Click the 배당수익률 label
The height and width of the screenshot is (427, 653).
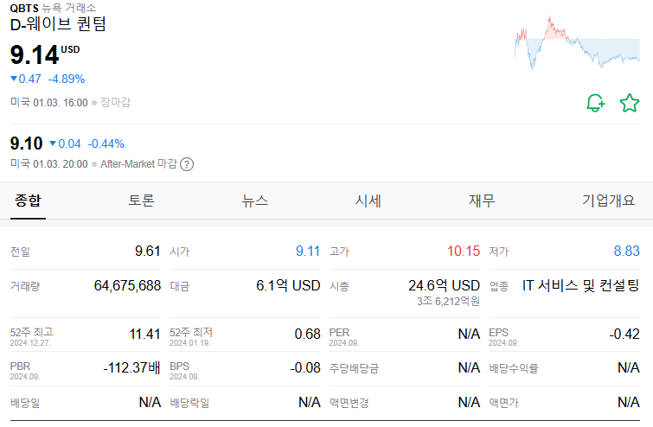tap(514, 368)
